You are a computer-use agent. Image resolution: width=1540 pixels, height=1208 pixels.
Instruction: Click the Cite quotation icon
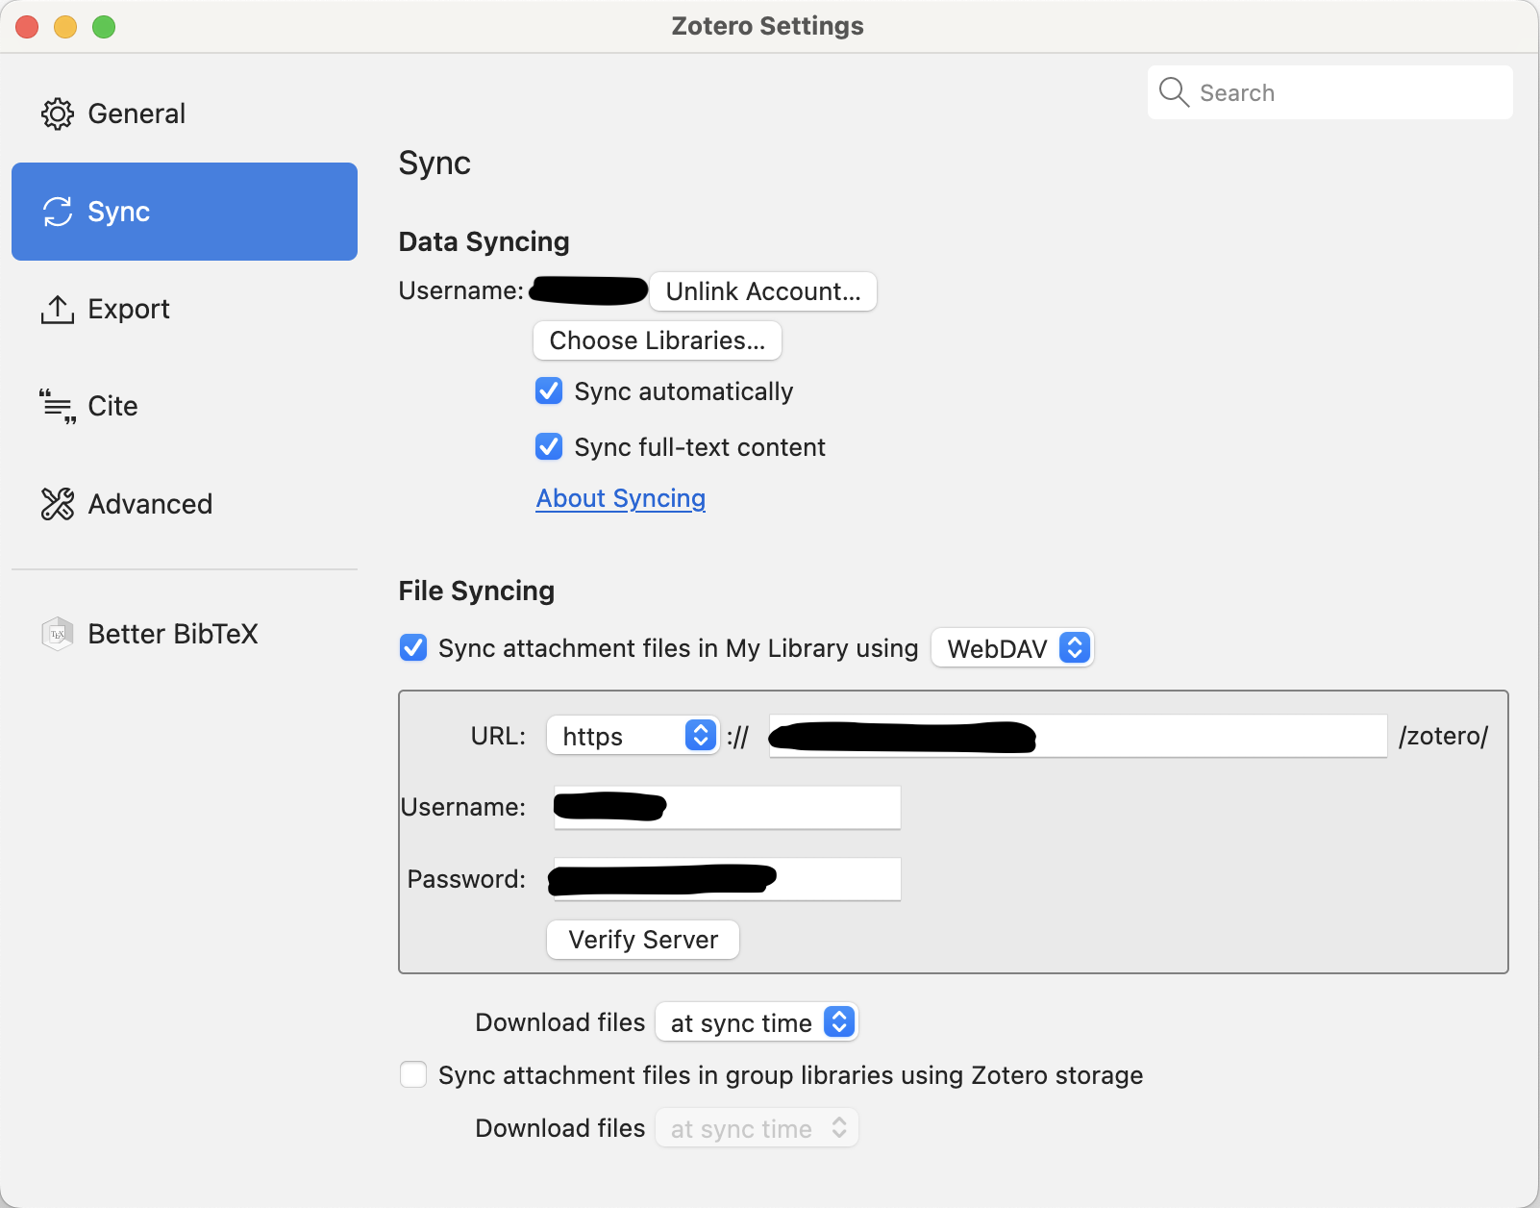[57, 407]
